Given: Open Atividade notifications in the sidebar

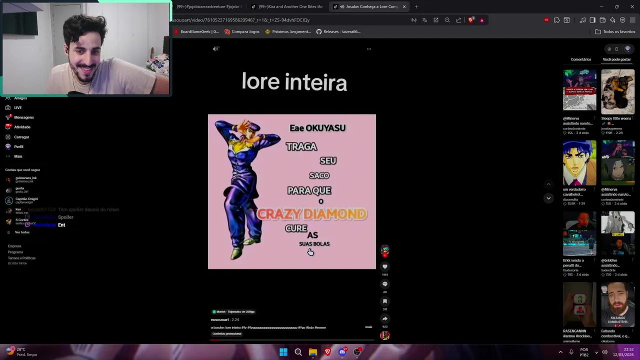Looking at the screenshot, I should pos(18,127).
